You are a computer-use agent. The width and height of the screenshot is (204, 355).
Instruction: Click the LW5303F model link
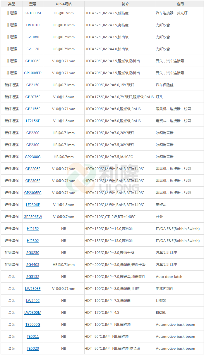click(x=33, y=289)
